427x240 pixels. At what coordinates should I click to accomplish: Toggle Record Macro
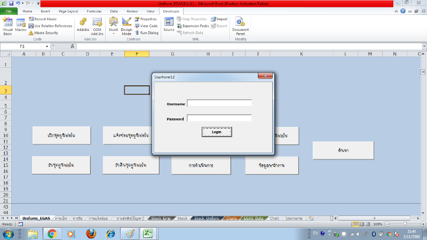pyautogui.click(x=45, y=19)
